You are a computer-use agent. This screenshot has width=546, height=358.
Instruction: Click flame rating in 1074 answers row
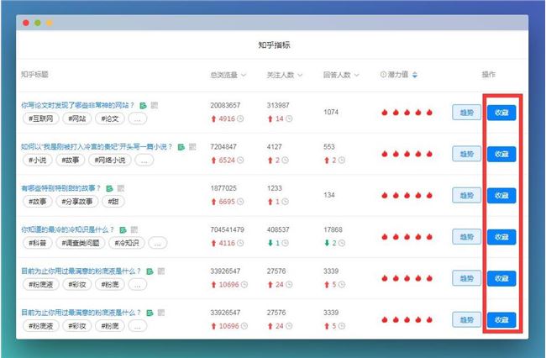tap(407, 113)
